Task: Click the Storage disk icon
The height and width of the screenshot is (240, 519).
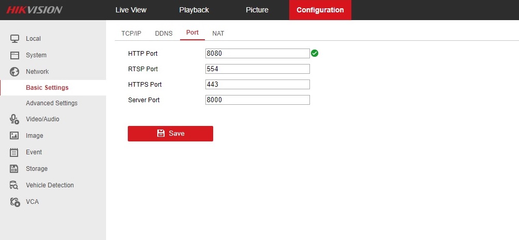Action: (x=14, y=169)
